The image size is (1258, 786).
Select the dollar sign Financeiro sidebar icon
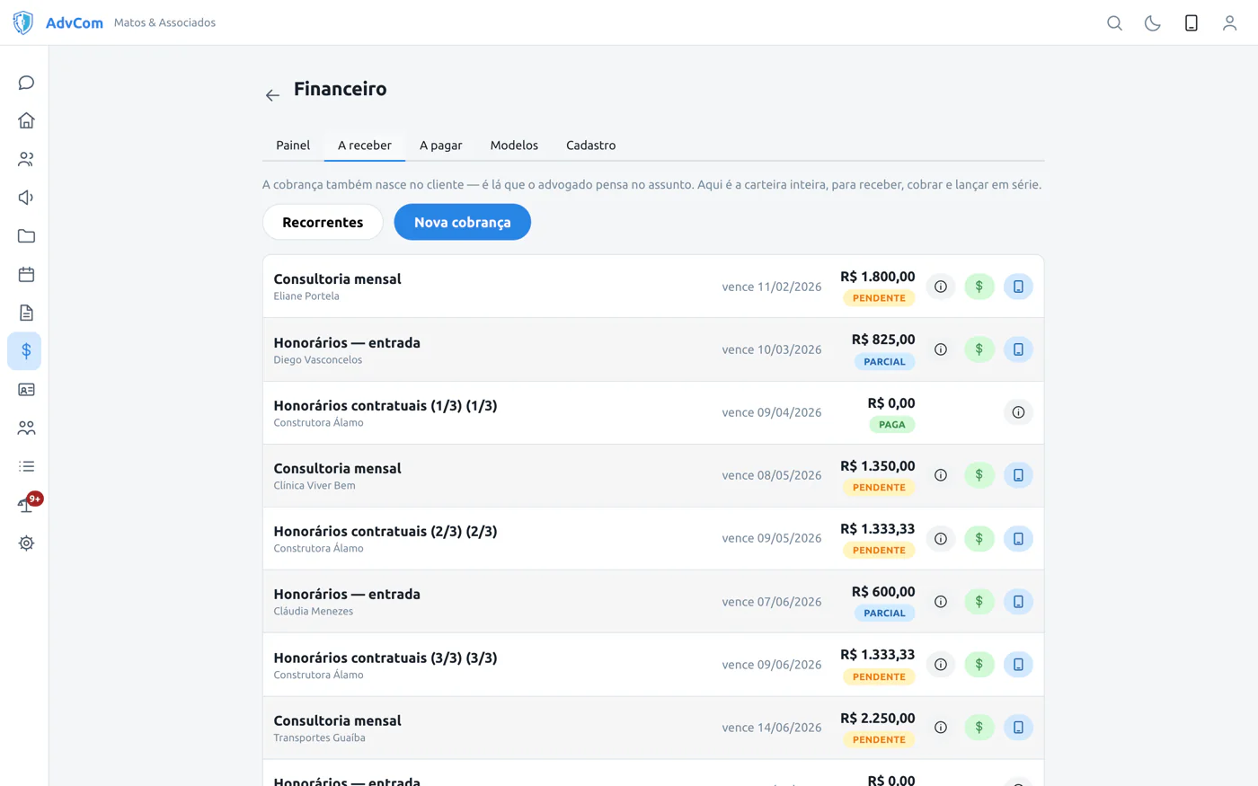tap(25, 351)
